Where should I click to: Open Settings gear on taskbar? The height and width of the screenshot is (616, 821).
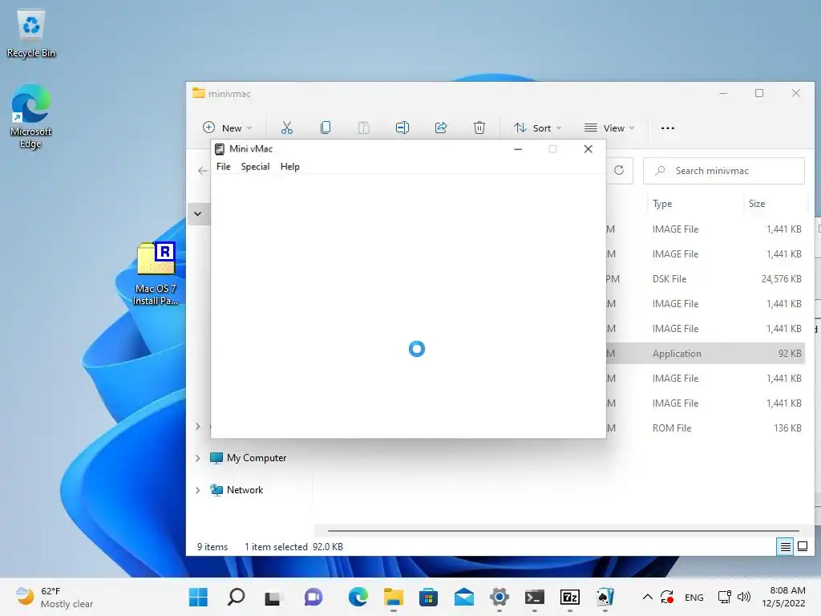pos(499,597)
